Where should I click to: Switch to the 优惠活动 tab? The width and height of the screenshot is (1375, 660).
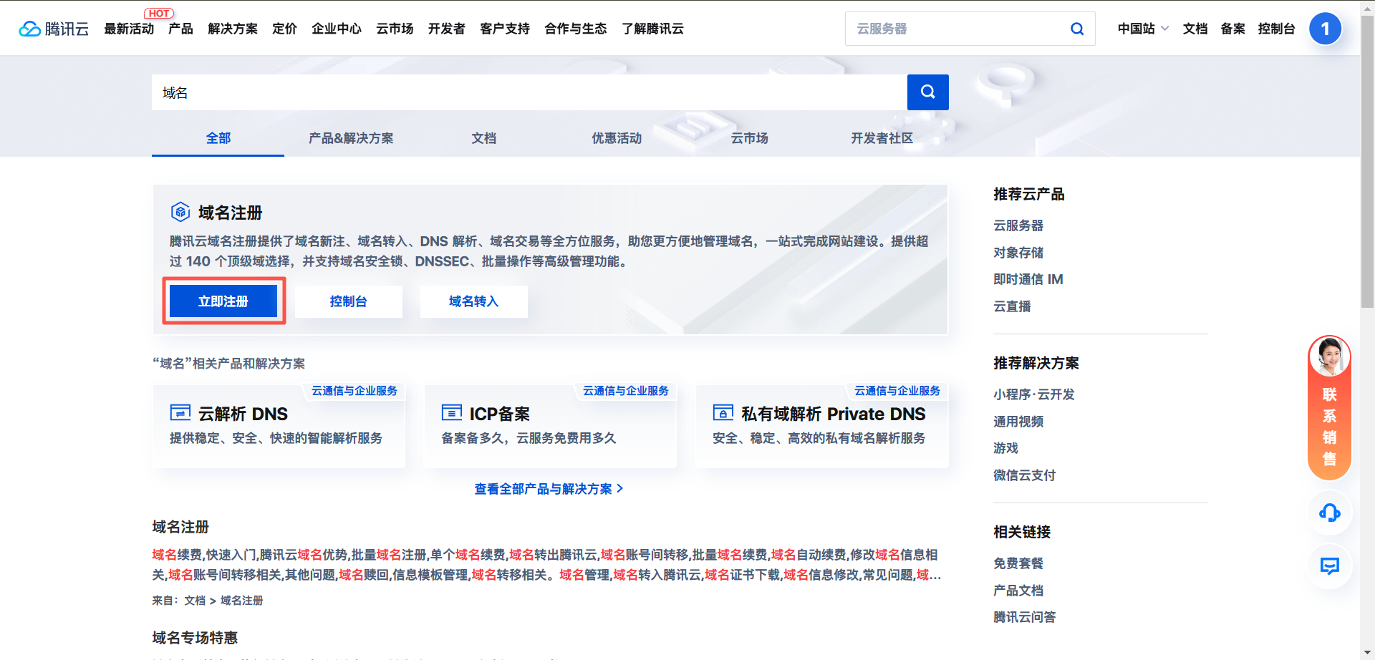click(617, 138)
